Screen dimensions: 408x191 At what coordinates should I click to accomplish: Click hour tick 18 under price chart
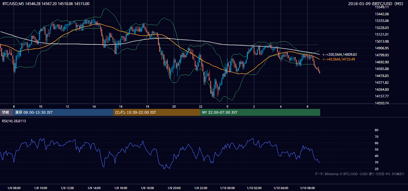[x=147, y=106]
